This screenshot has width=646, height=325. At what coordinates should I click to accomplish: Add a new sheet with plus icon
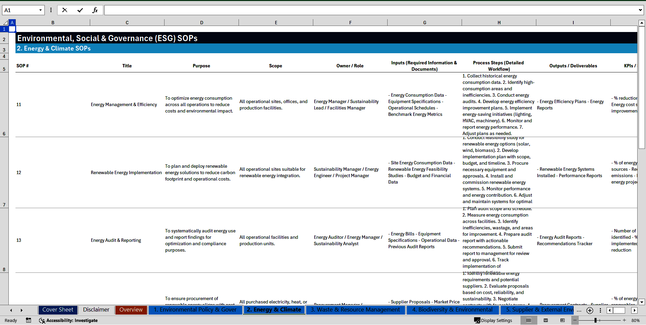[590, 310]
